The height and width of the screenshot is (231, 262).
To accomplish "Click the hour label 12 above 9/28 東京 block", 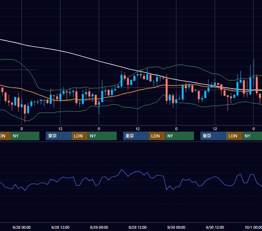I will (x=60, y=129).
